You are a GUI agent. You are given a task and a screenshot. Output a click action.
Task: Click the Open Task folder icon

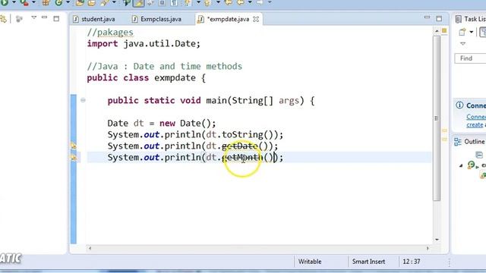point(92,3)
